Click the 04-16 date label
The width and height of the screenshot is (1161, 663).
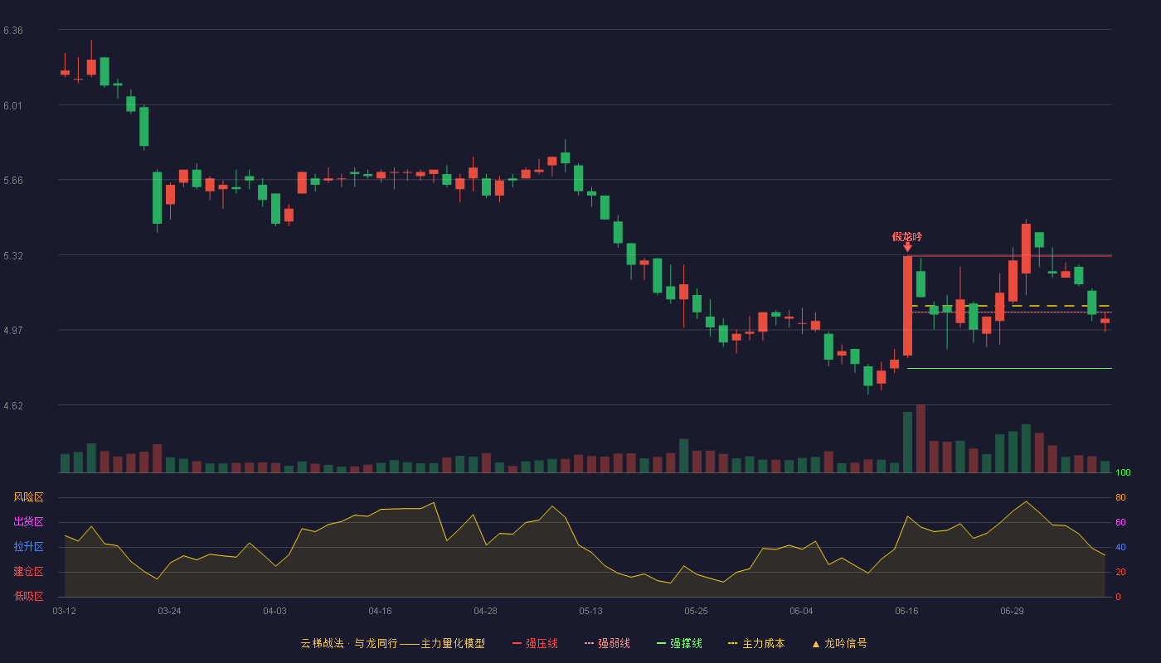pyautogui.click(x=380, y=611)
